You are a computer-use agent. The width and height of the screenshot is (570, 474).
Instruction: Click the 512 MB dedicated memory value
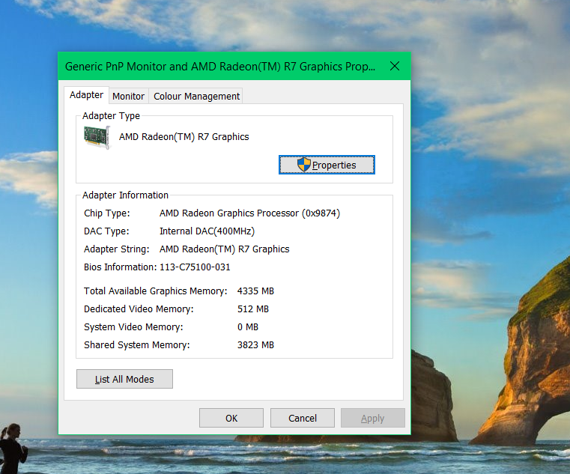click(253, 309)
